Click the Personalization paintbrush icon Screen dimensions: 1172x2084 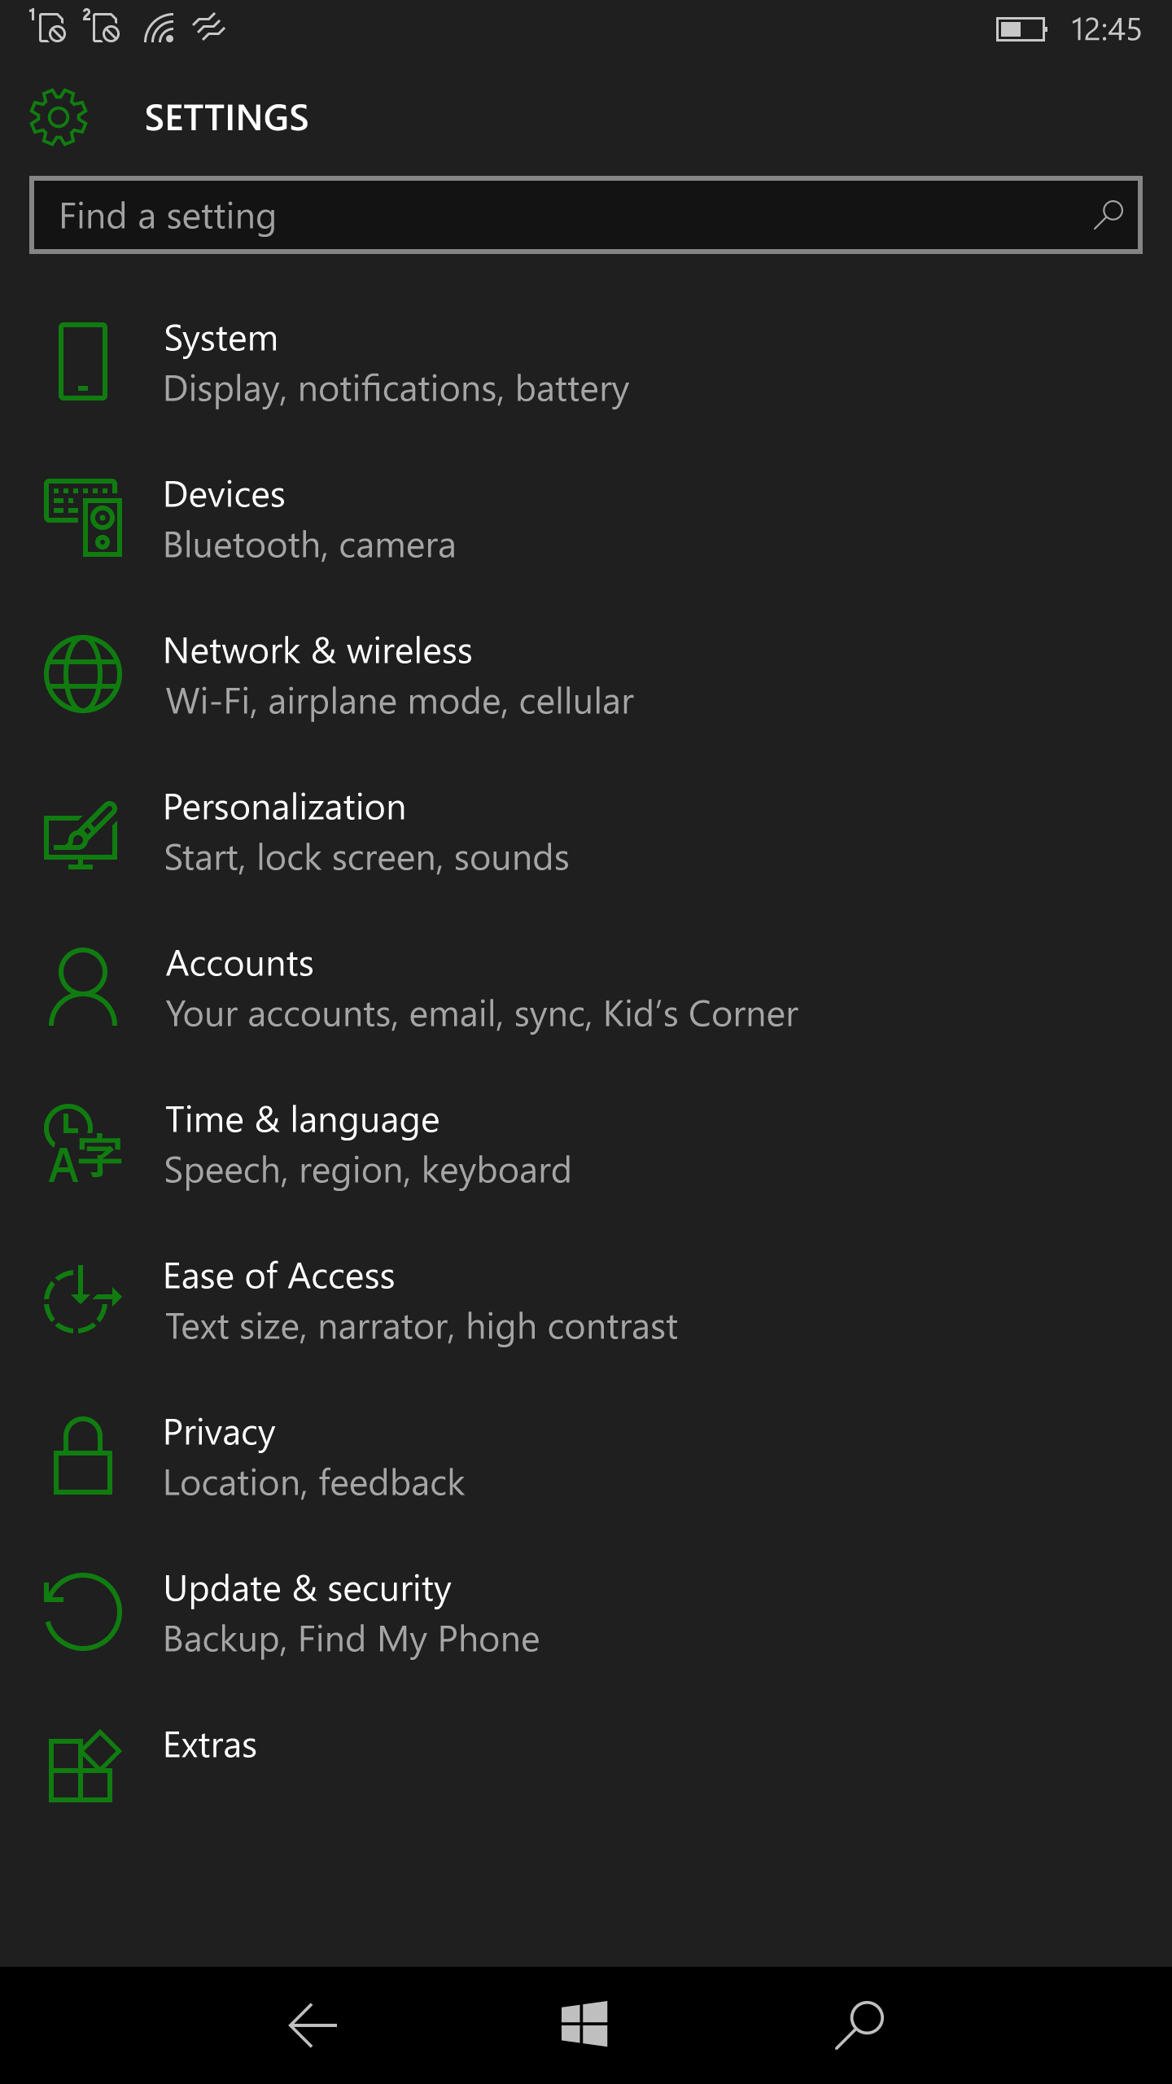81,834
